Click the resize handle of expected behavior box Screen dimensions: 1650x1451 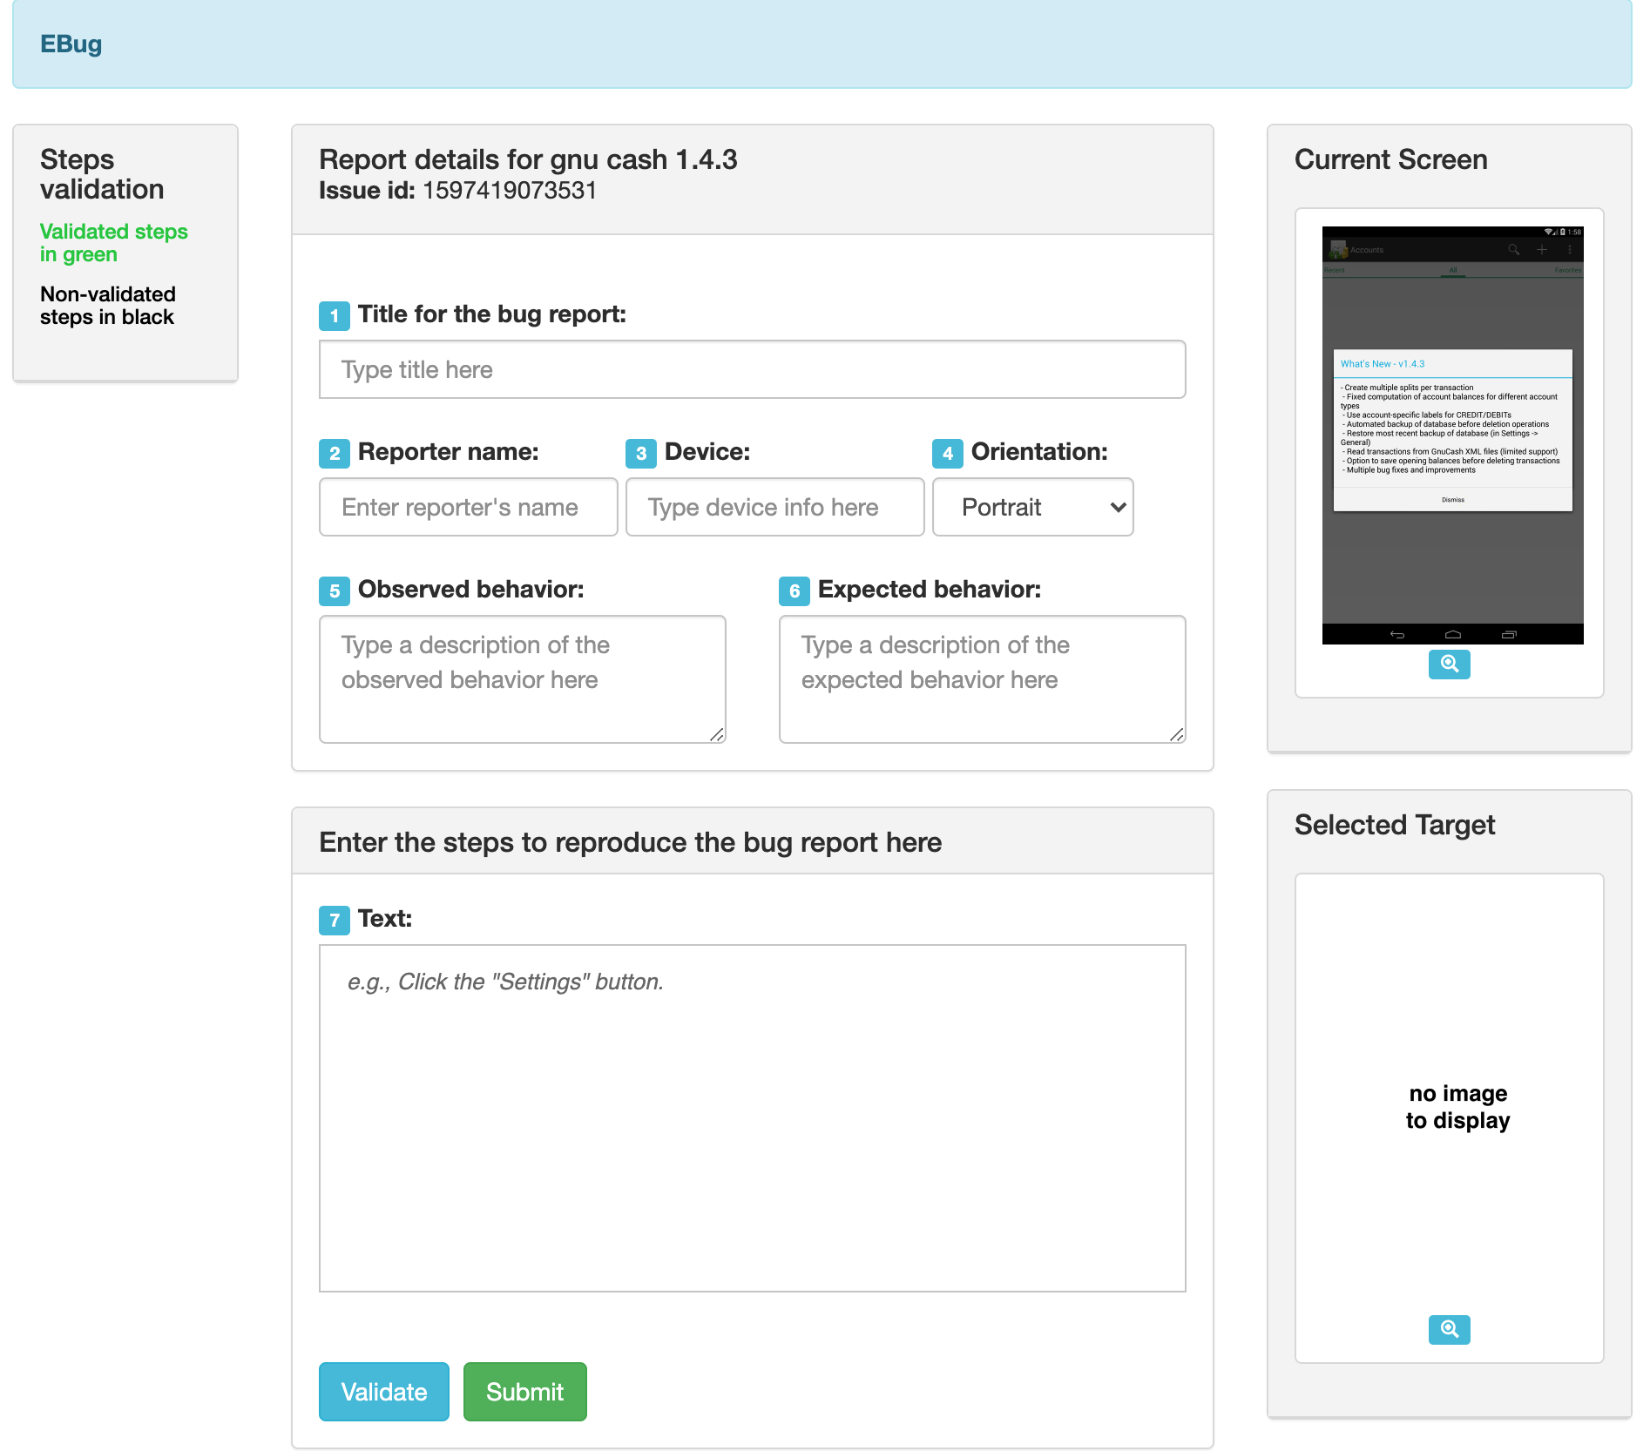(x=1177, y=735)
